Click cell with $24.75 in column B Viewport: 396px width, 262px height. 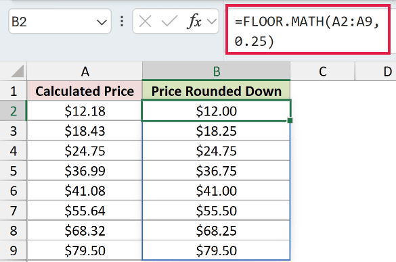pyautogui.click(x=217, y=151)
